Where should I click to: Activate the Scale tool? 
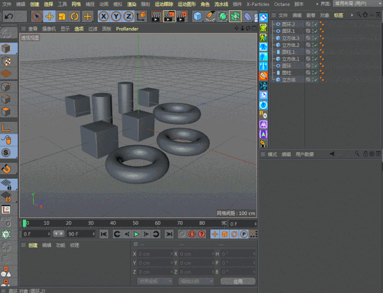click(x=62, y=17)
